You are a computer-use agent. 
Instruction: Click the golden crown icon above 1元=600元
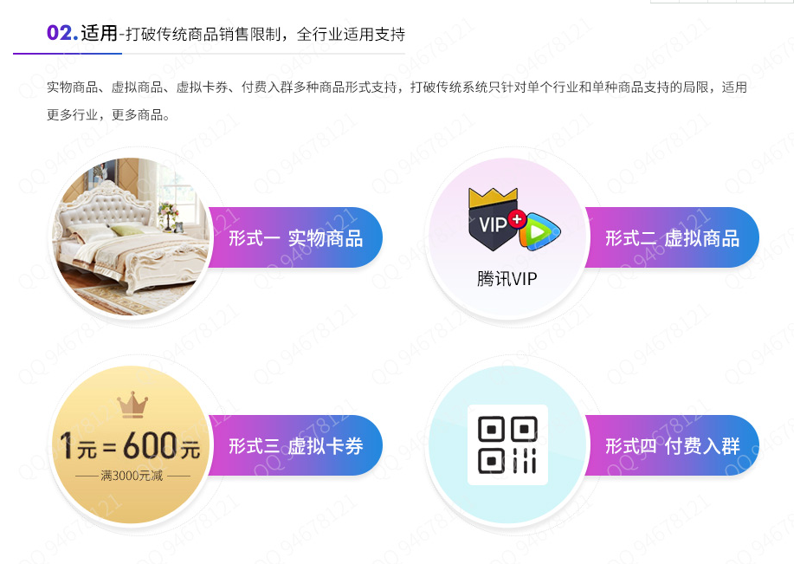click(132, 405)
